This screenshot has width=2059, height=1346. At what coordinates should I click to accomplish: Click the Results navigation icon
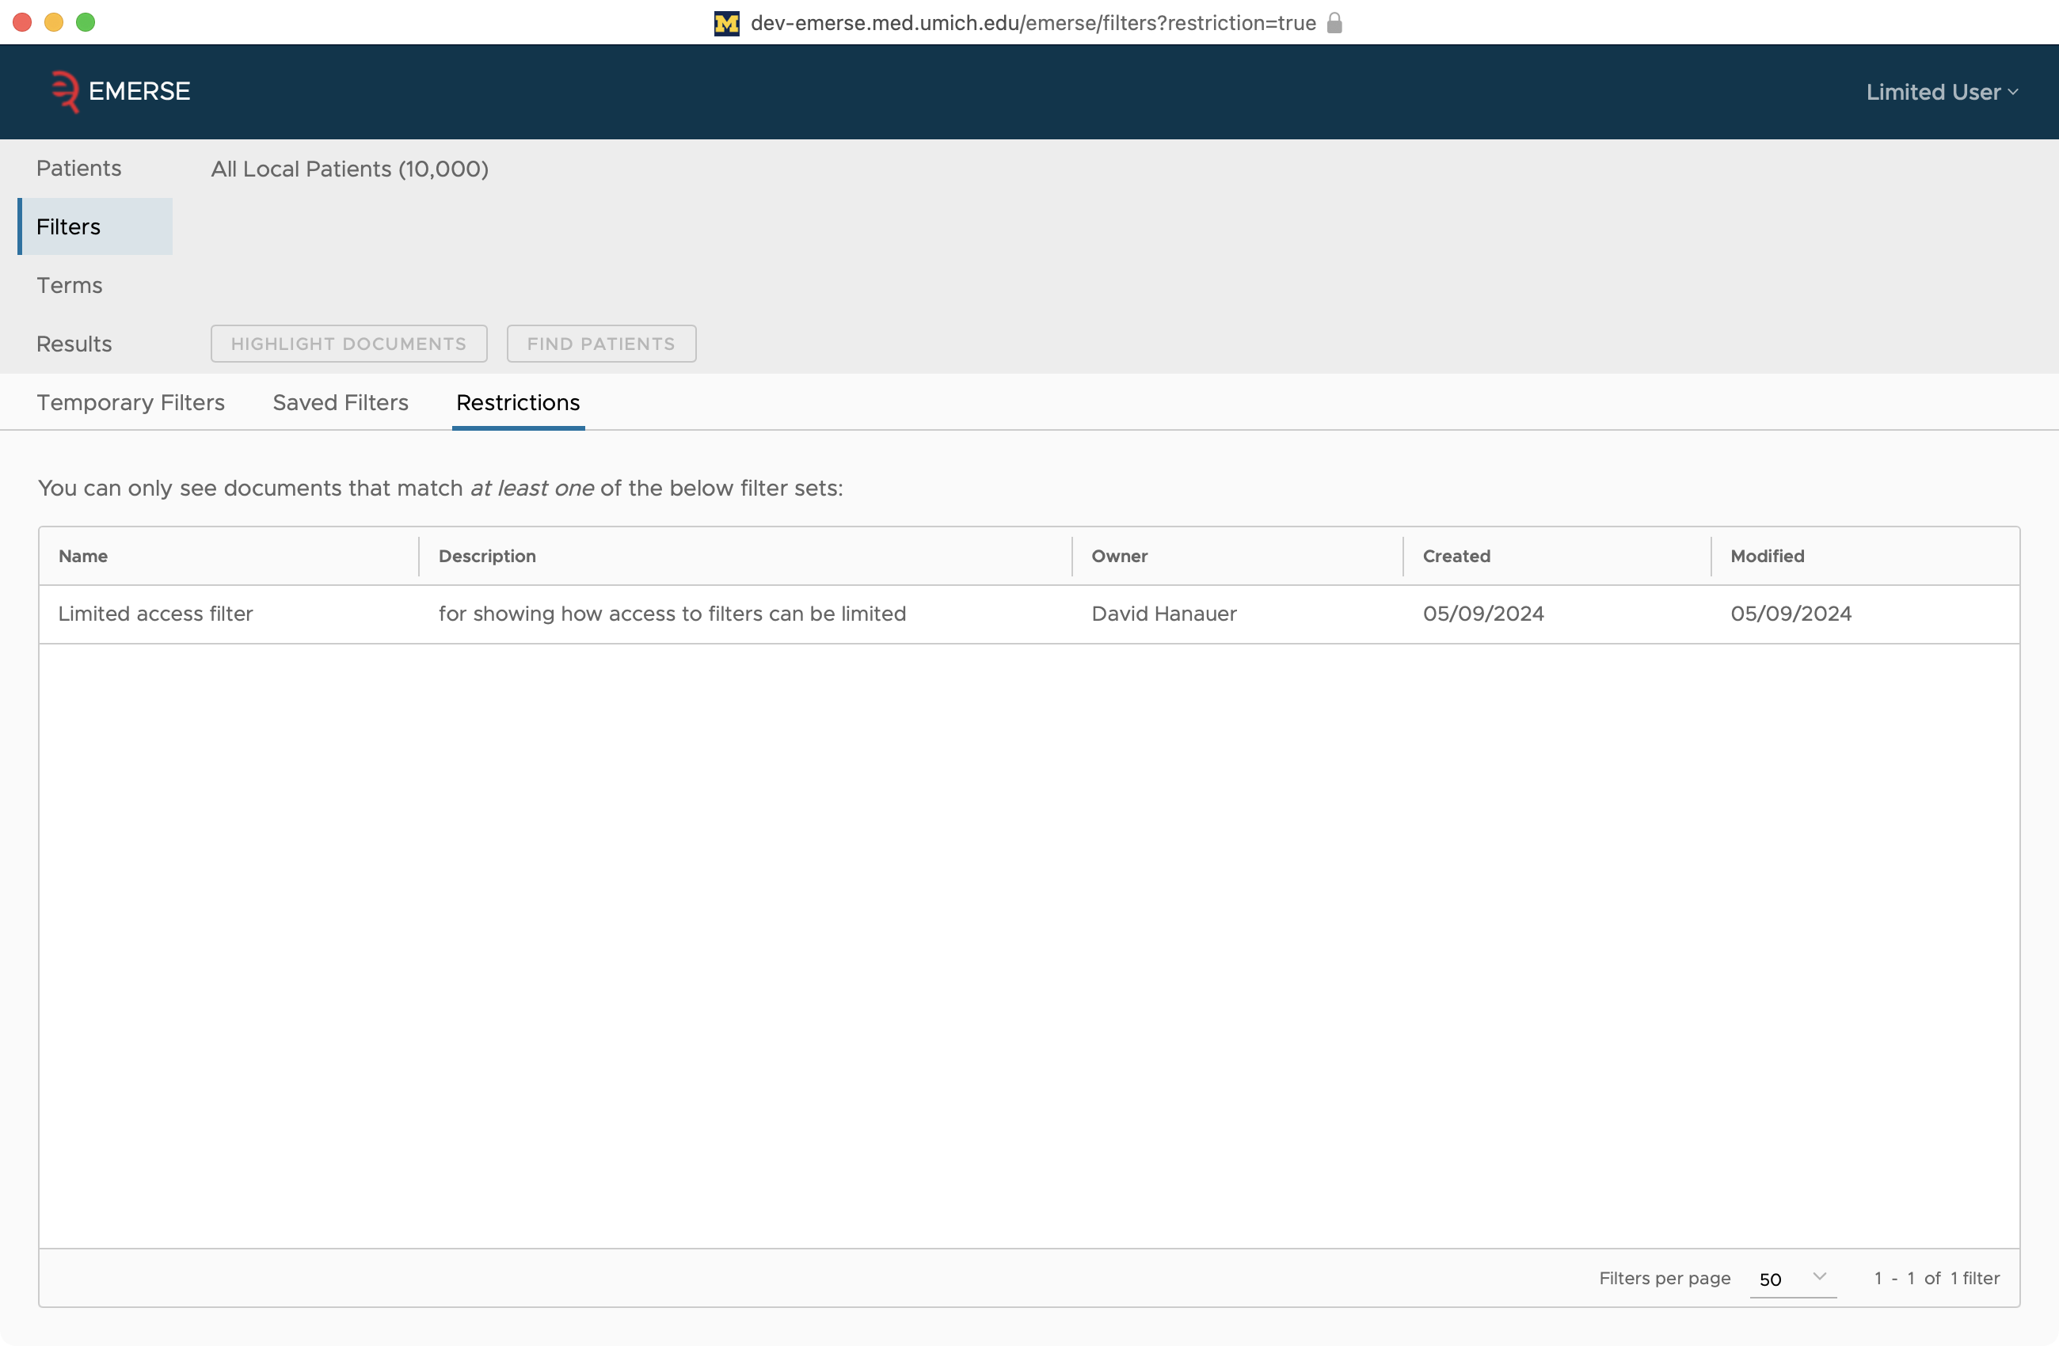point(72,344)
